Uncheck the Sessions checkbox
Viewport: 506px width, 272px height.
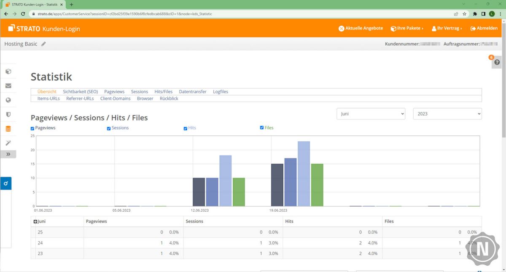coord(109,128)
